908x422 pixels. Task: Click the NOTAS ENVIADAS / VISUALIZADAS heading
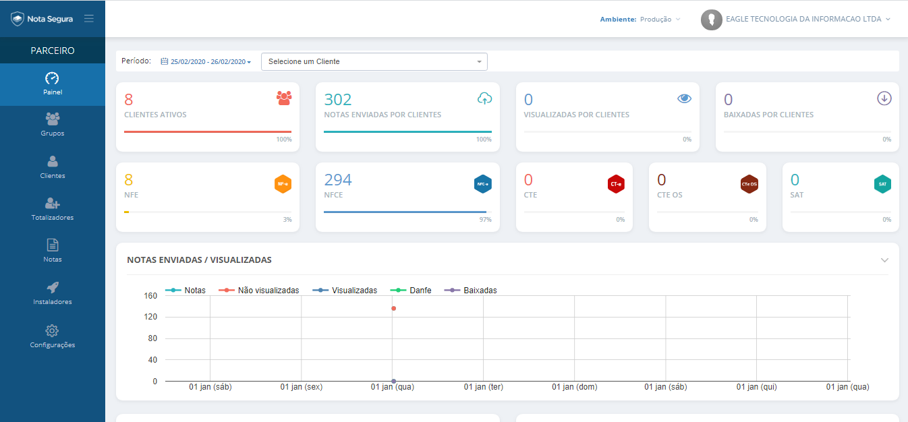(199, 260)
